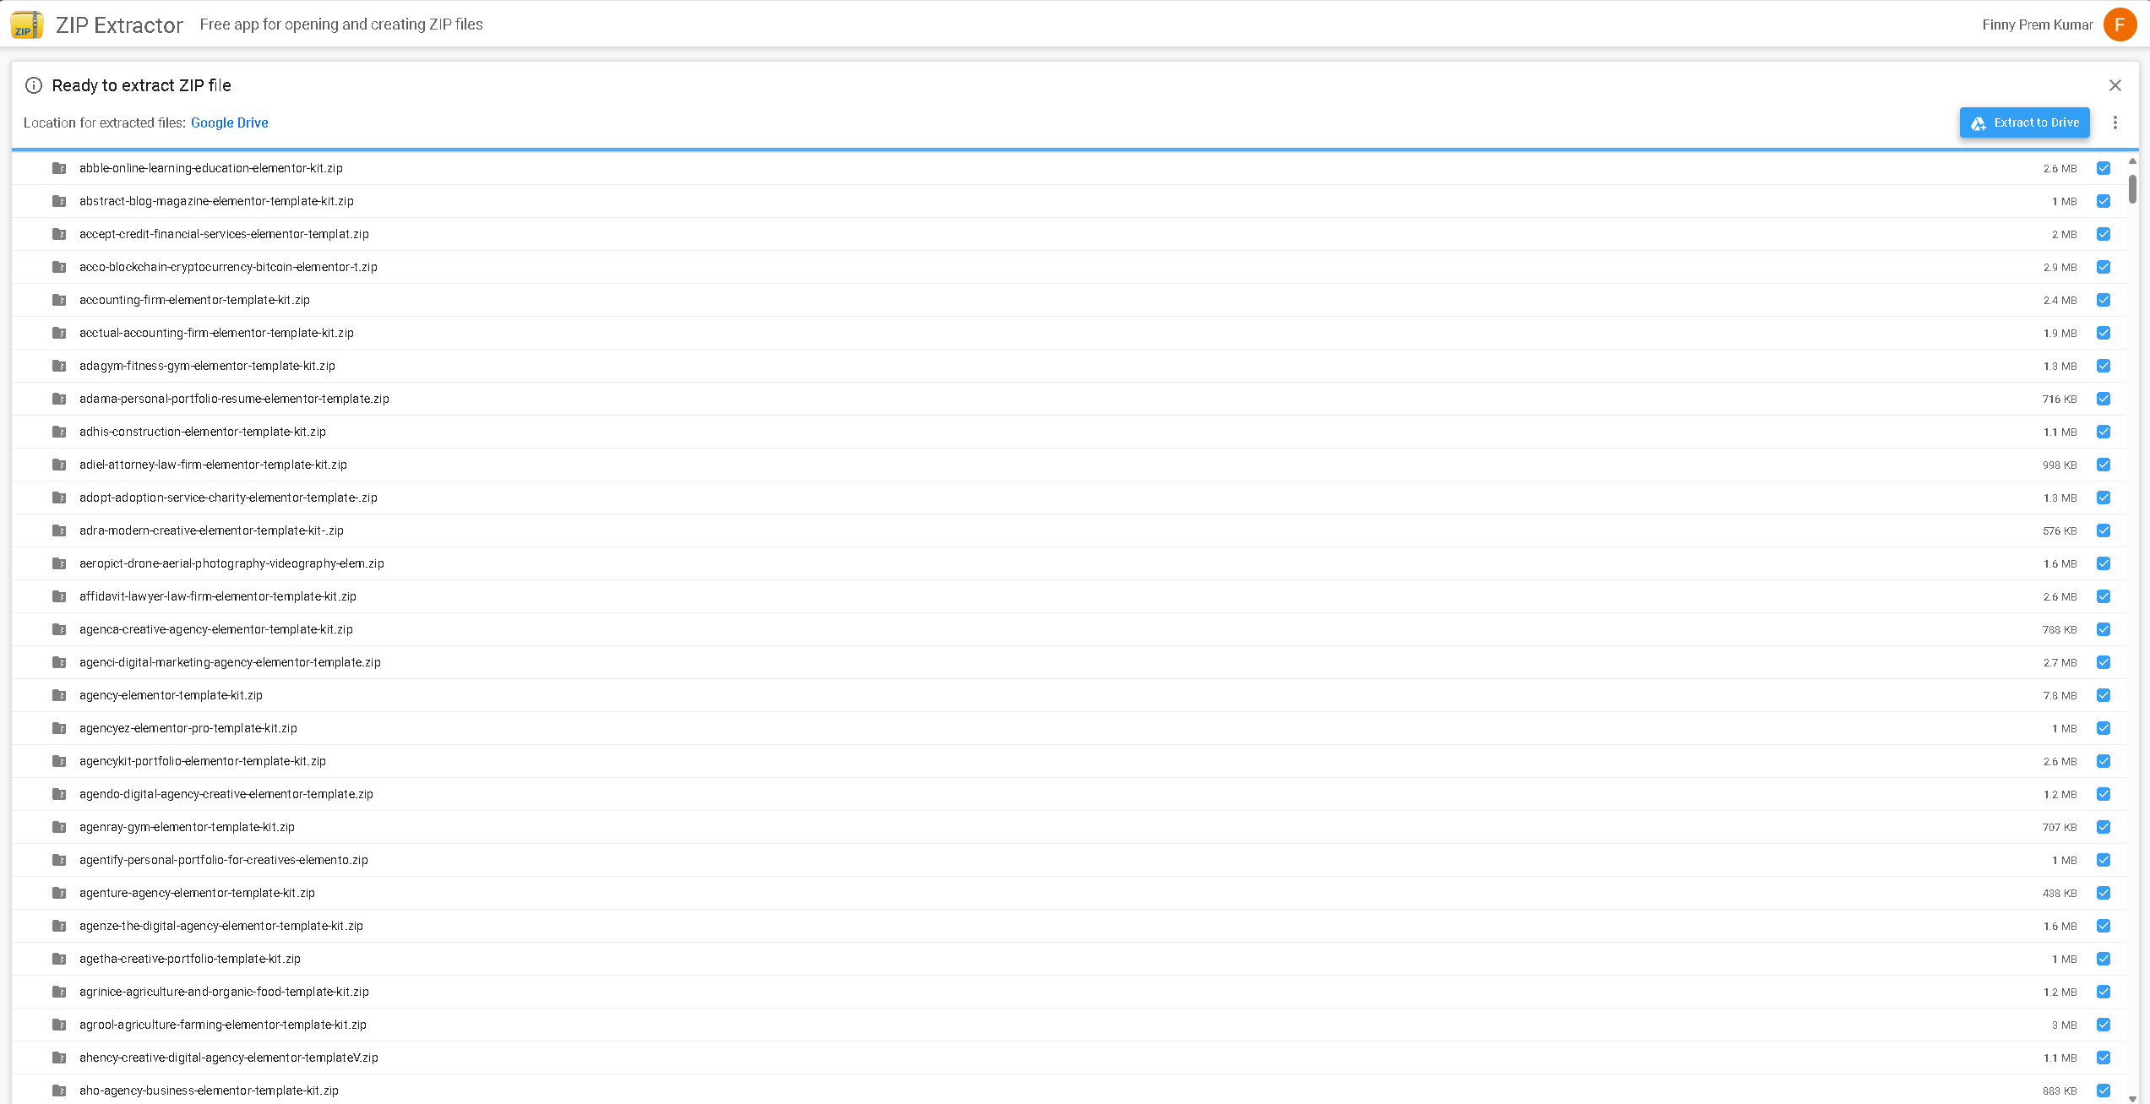Click the ZIP Extractor app logo icon
The height and width of the screenshot is (1104, 2150).
coord(27,24)
